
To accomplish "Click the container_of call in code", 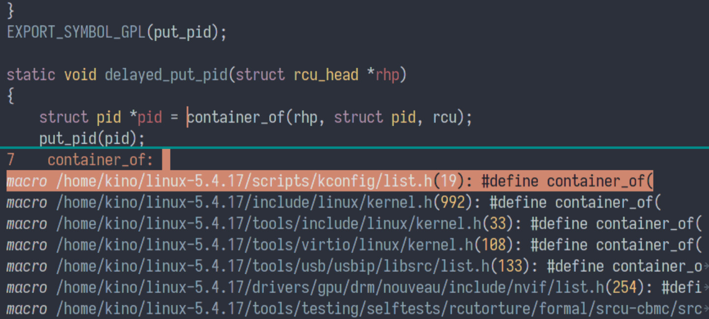I will [x=235, y=118].
